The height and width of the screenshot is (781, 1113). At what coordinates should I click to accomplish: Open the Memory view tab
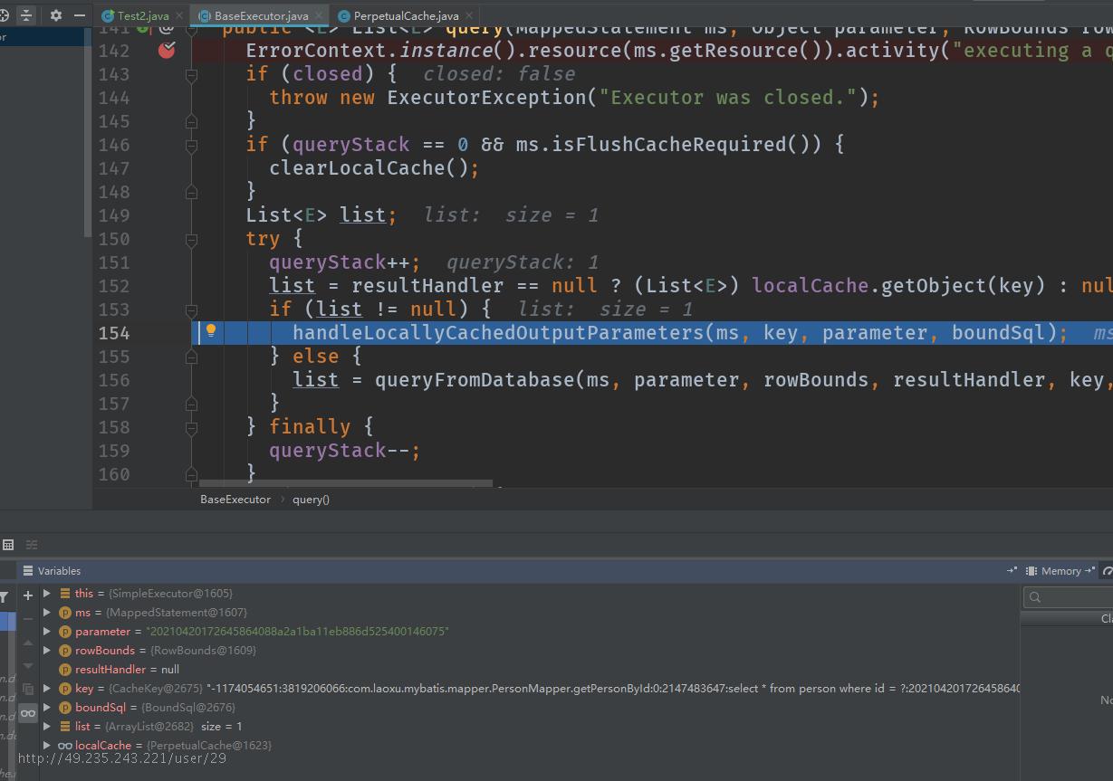(1060, 571)
